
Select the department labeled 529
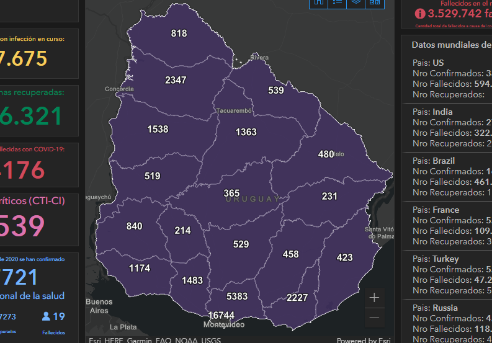tap(241, 244)
